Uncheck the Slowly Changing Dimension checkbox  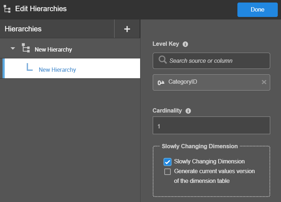(x=167, y=162)
